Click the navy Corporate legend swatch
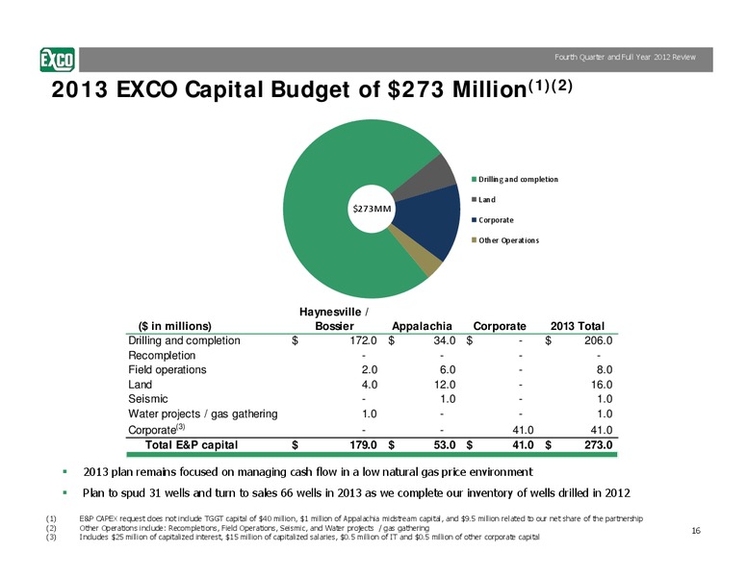Viewport: 747px width, 577px height. coord(474,220)
